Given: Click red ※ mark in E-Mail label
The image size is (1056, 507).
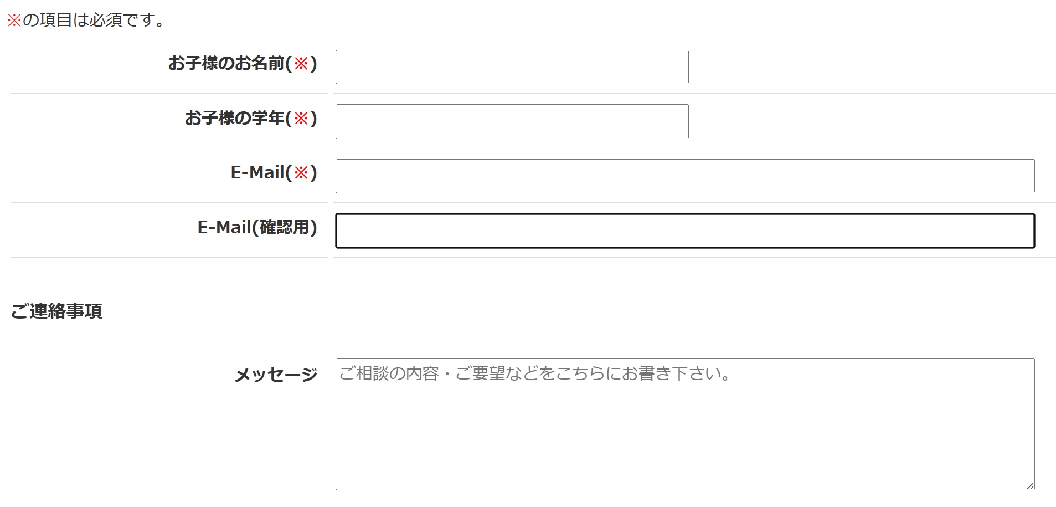Looking at the screenshot, I should [301, 173].
